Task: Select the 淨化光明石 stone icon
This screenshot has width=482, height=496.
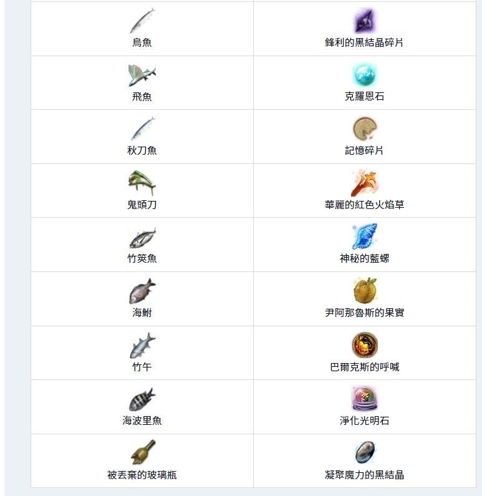Action: (364, 399)
